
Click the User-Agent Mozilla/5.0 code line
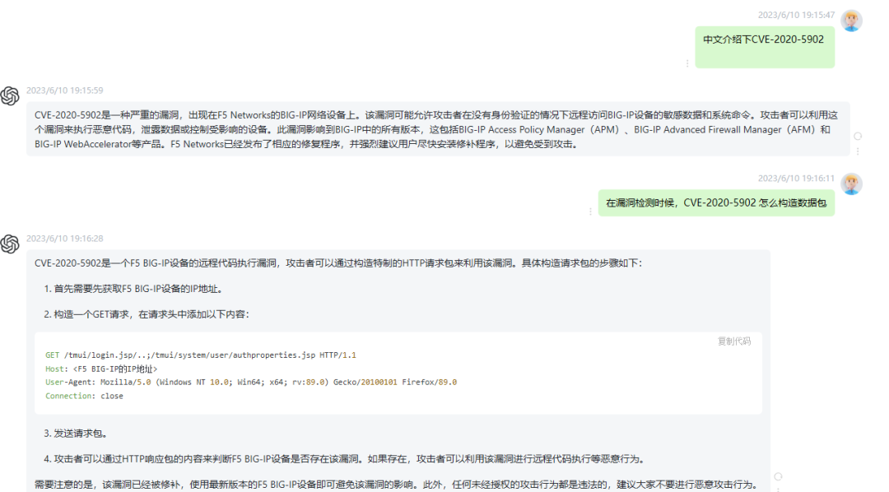pyautogui.click(x=251, y=383)
